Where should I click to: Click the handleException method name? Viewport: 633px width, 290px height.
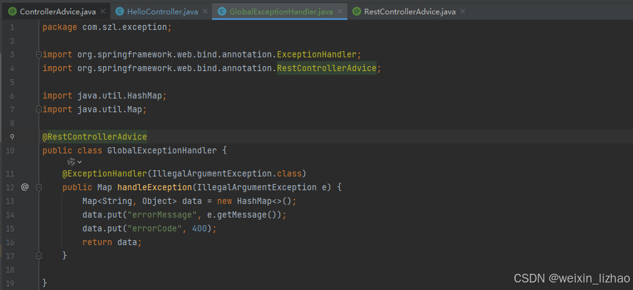154,188
